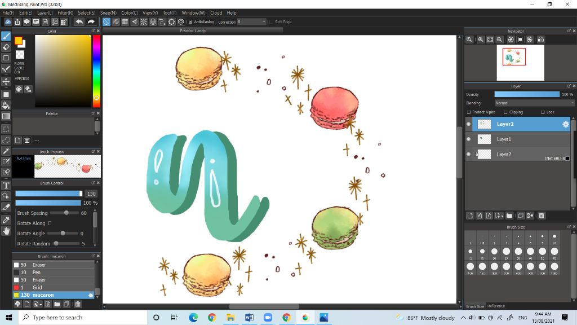This screenshot has width=577, height=325.
Task: Hide the locked bottom Layer2 visibility dot
Action: point(468,154)
